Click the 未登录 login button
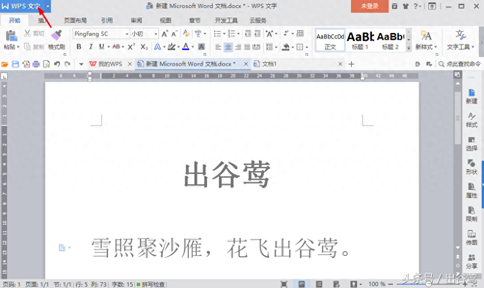This screenshot has width=484, height=288. tap(369, 6)
